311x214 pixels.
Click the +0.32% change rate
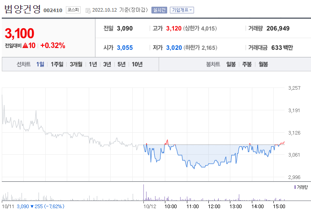(53, 45)
